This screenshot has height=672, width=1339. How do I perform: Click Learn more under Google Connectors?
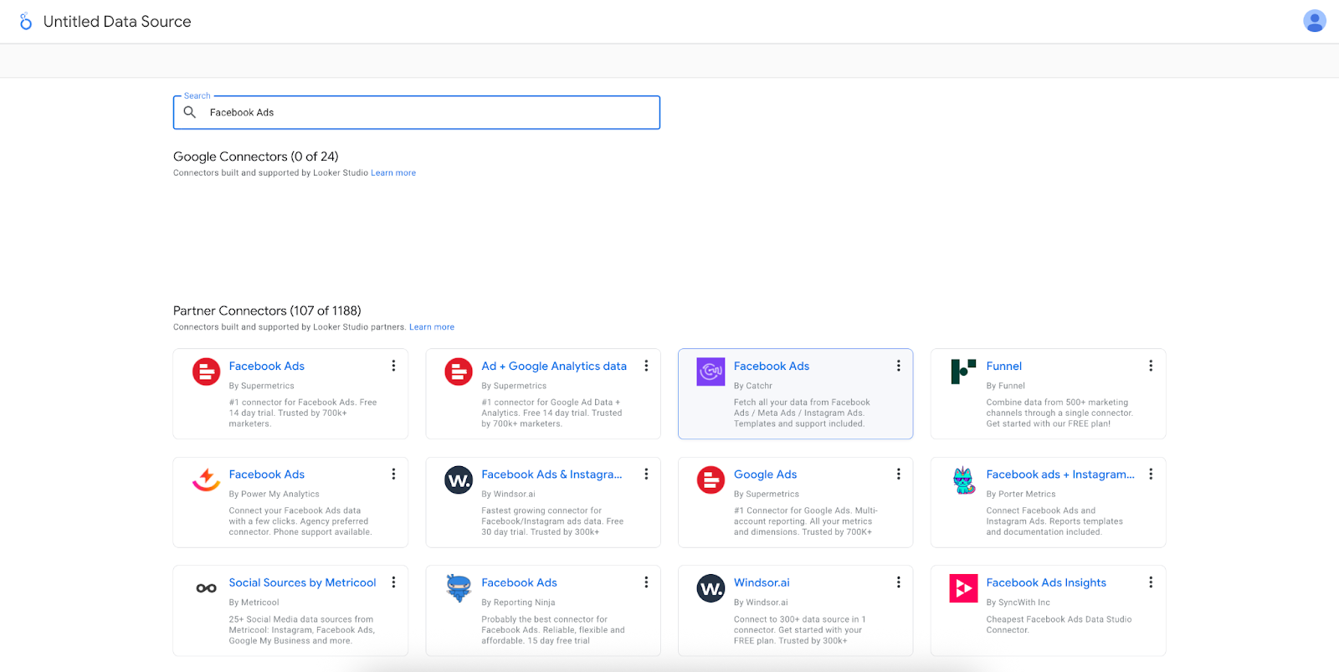click(x=393, y=173)
